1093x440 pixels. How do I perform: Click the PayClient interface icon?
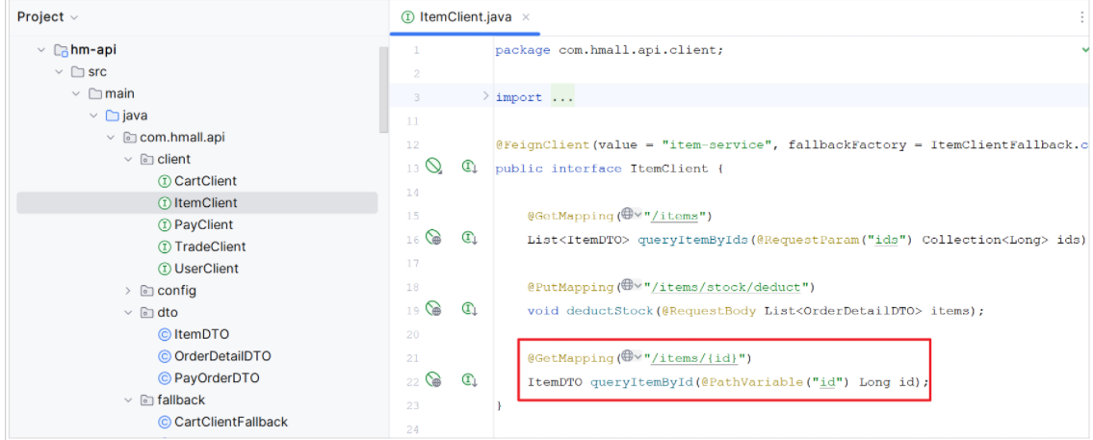click(x=165, y=224)
